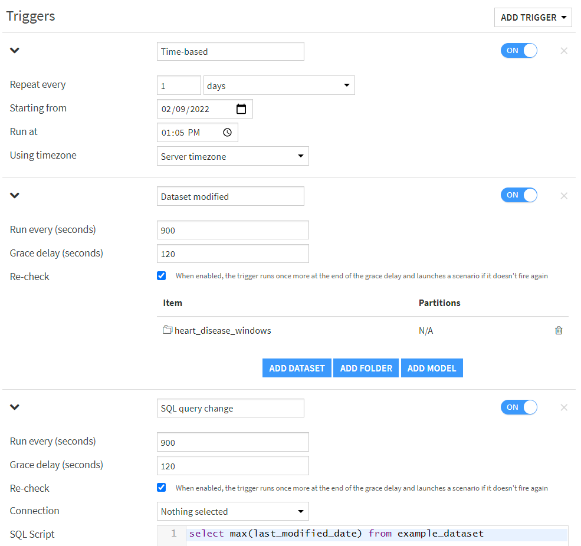
Task: Collapse the Dataset modified trigger section
Action: click(14, 195)
